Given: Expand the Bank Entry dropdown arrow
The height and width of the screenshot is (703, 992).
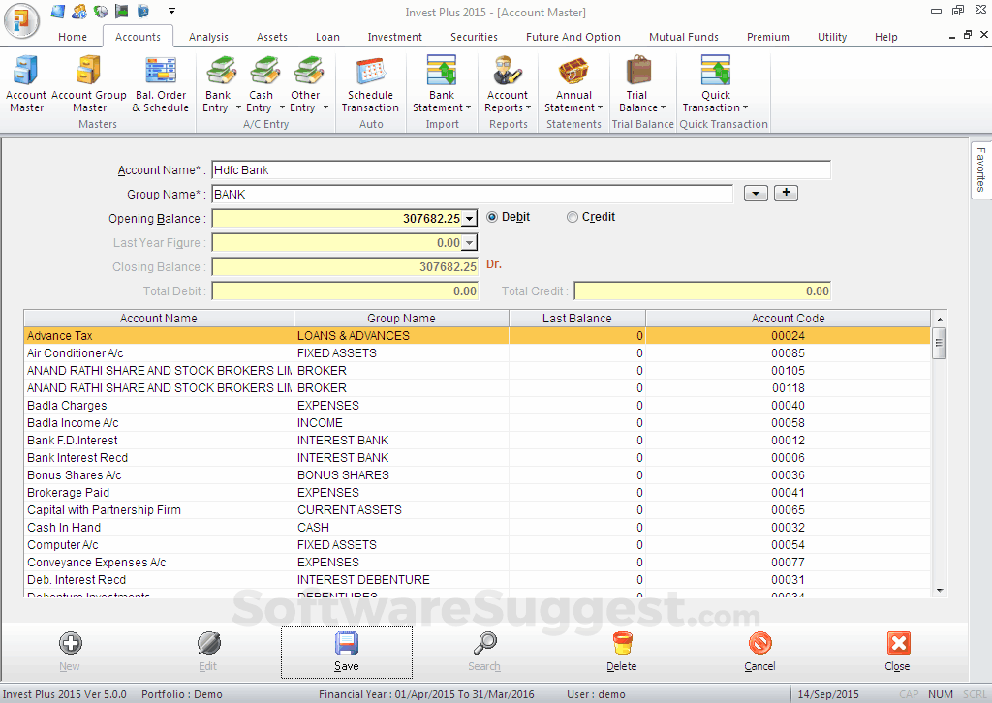Looking at the screenshot, I should [238, 108].
